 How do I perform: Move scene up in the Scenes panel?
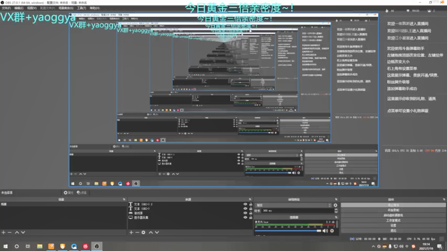pos(17,233)
